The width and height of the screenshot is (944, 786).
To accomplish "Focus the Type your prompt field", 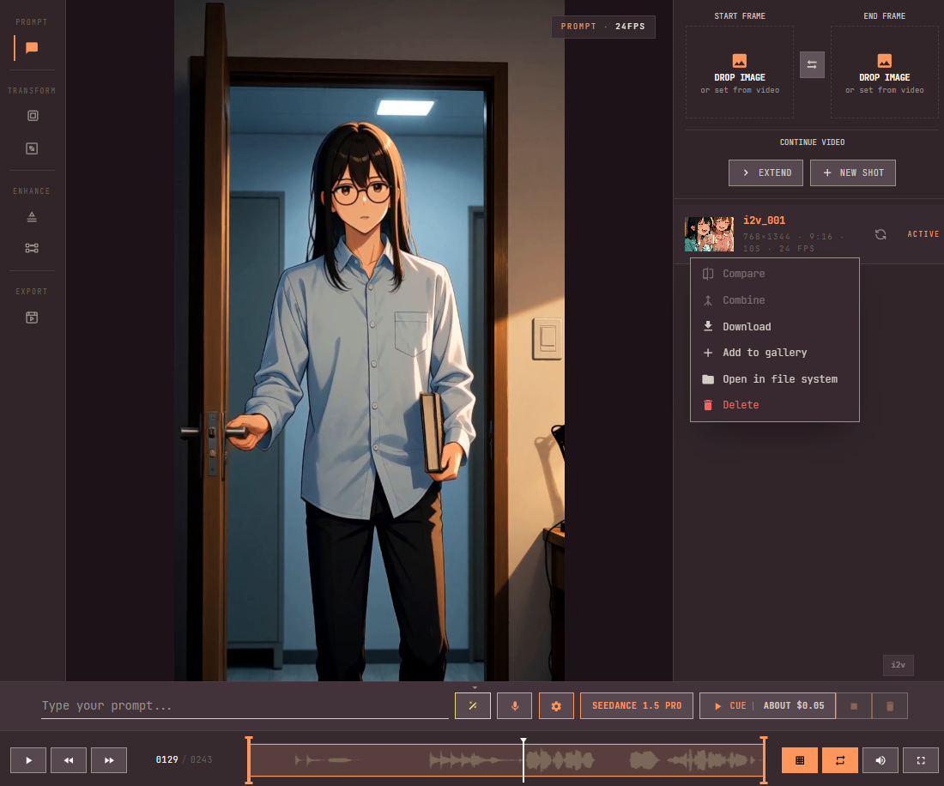I will pyautogui.click(x=245, y=705).
